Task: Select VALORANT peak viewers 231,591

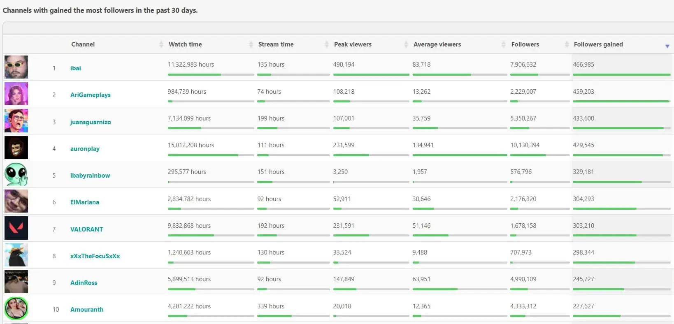Action: [x=344, y=226]
